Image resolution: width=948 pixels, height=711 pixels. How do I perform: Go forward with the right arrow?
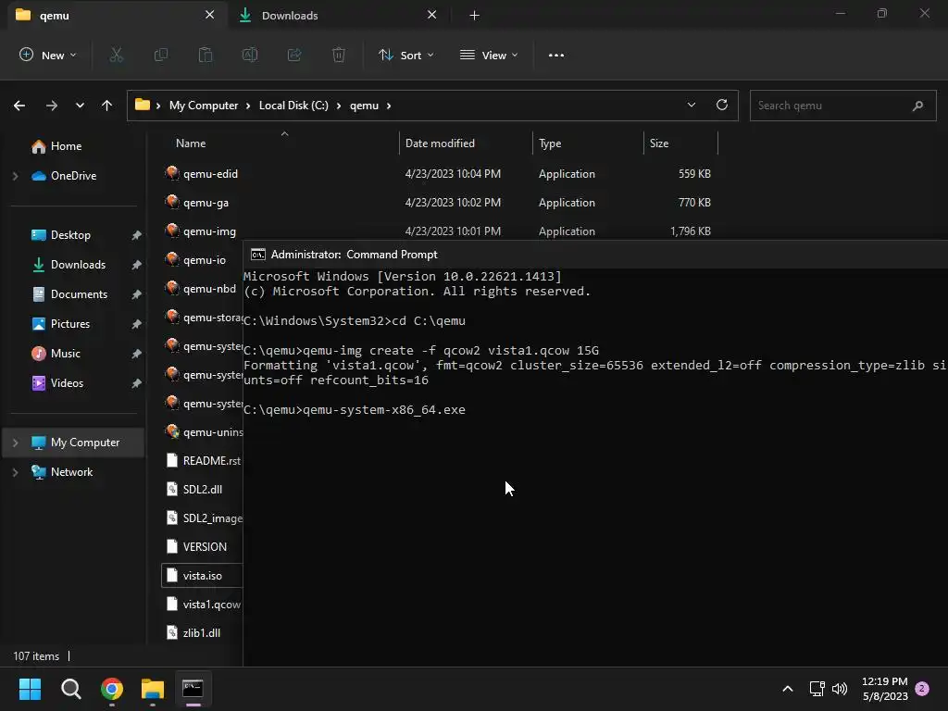point(52,106)
